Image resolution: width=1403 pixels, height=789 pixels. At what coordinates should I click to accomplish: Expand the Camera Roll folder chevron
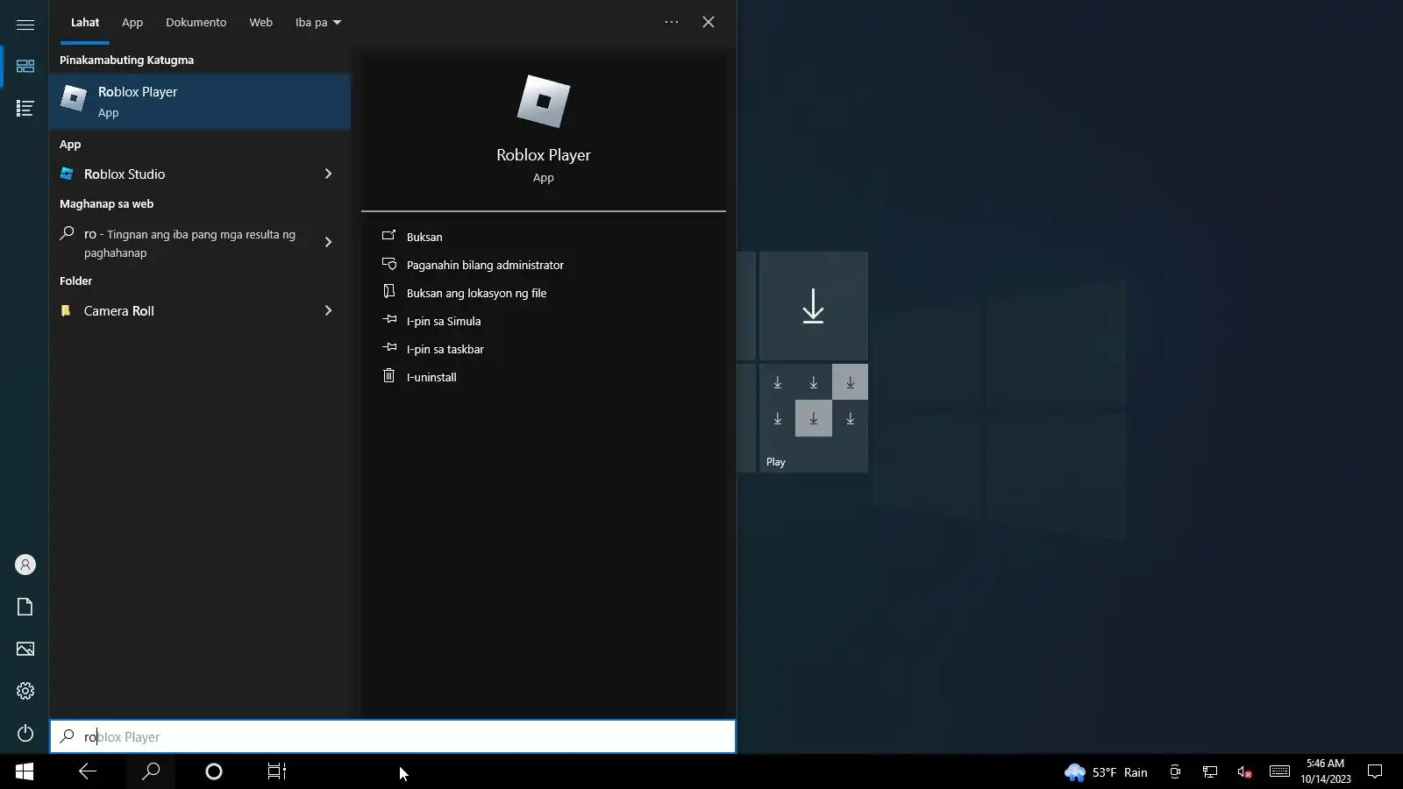(328, 310)
